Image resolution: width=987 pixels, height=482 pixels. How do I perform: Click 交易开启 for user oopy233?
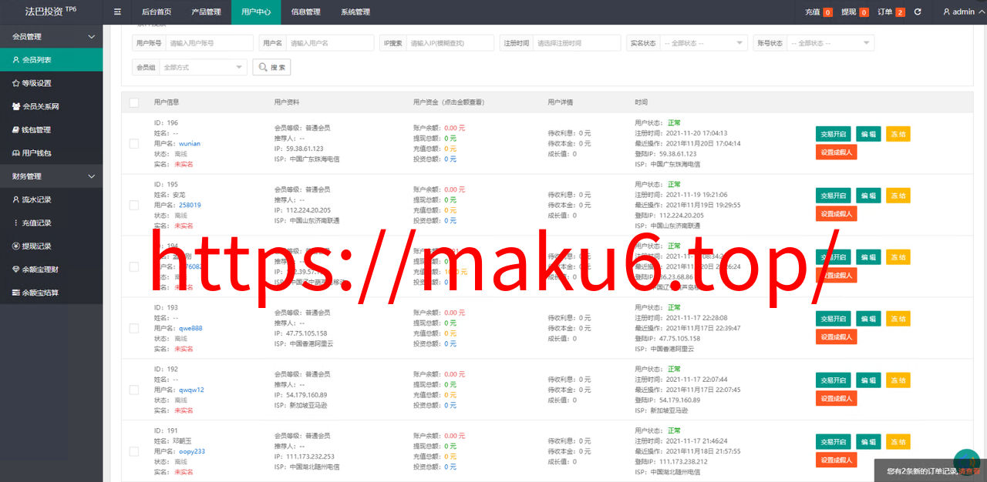(834, 442)
